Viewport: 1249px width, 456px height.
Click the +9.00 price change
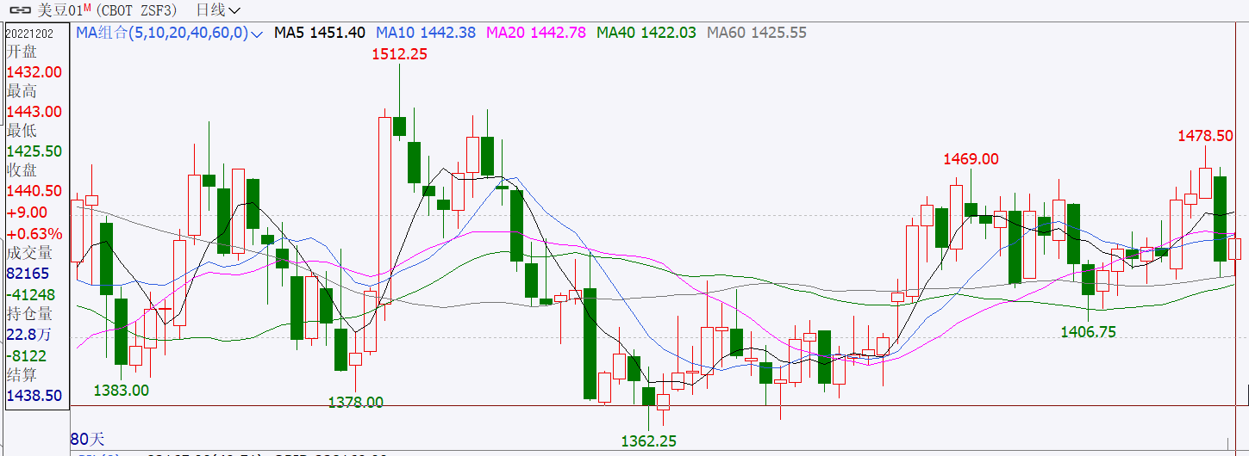point(28,213)
